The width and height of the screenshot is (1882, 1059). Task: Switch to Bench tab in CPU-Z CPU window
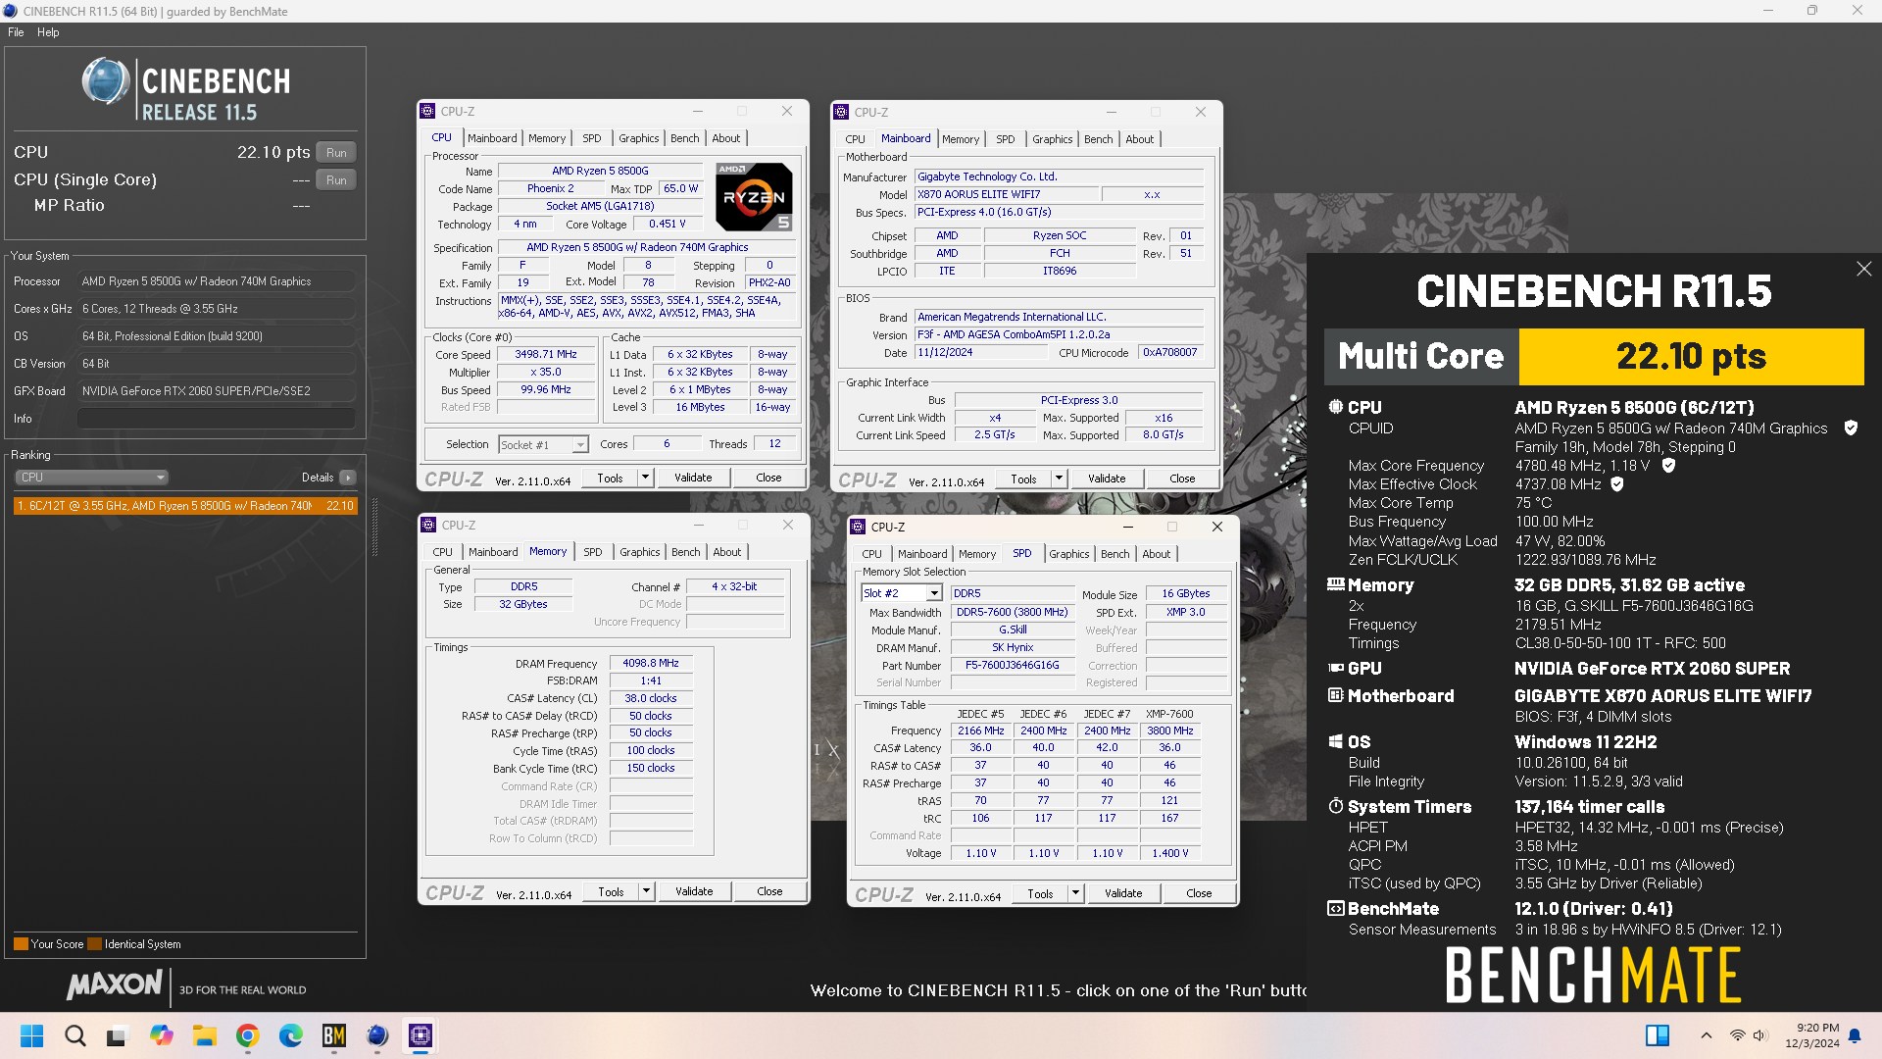pyautogui.click(x=685, y=138)
